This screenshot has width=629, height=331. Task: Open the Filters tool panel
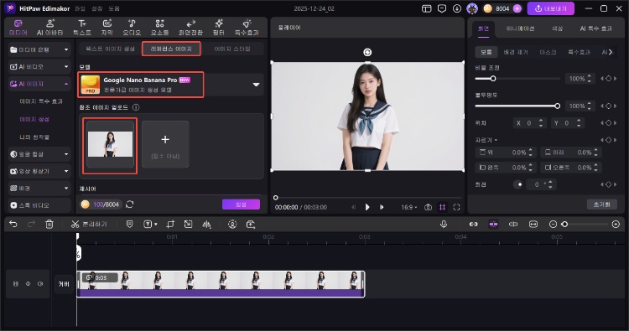(219, 28)
